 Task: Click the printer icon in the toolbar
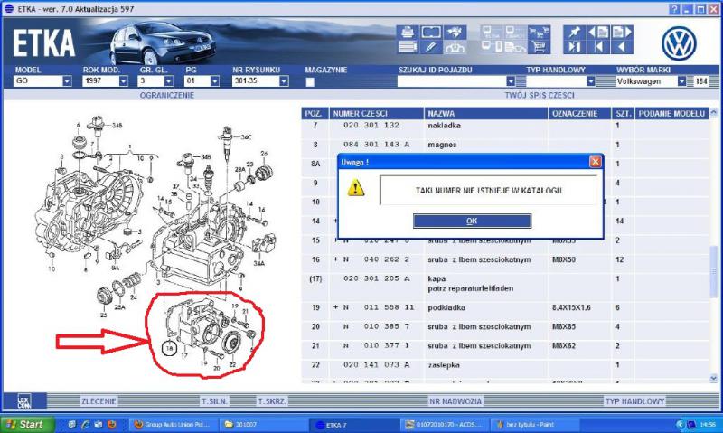point(408,33)
